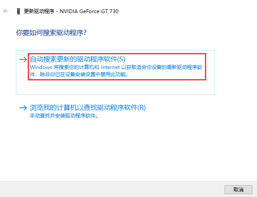
Task: Click the word Internet in the first description
Action: 110,67
